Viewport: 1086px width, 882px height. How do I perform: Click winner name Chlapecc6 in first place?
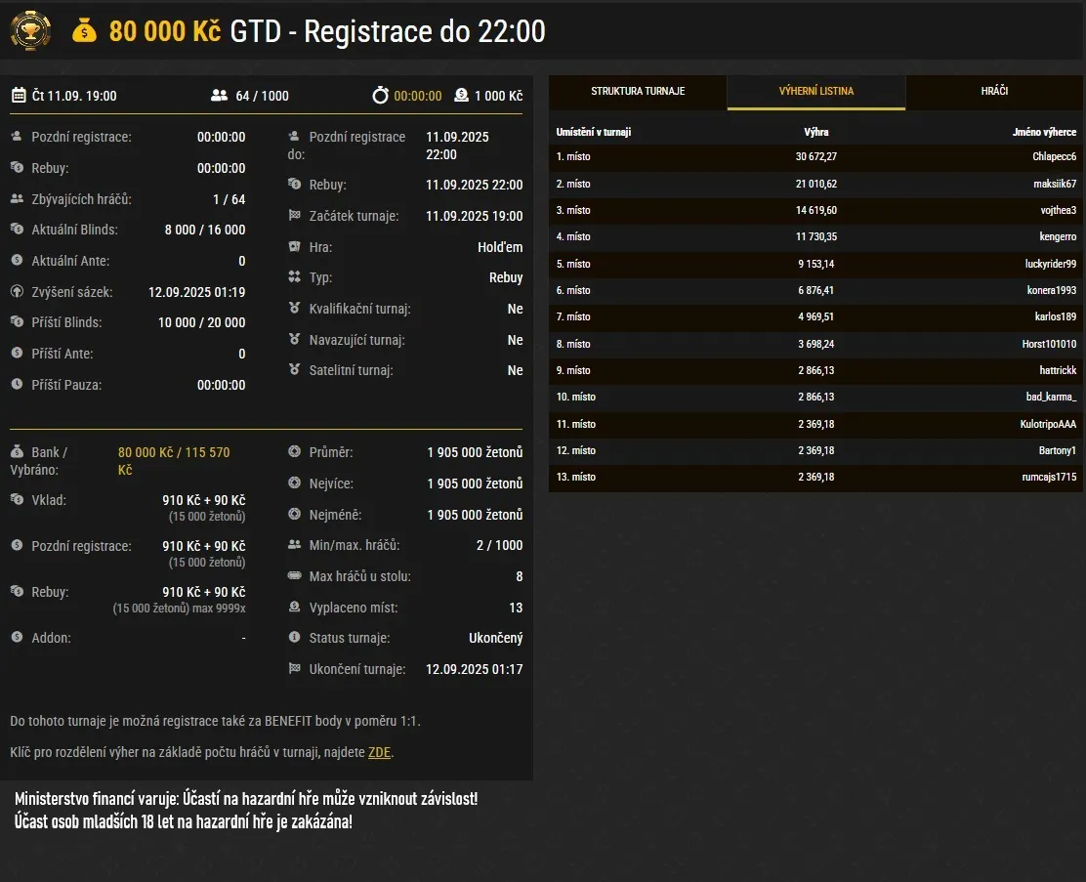tap(1054, 157)
